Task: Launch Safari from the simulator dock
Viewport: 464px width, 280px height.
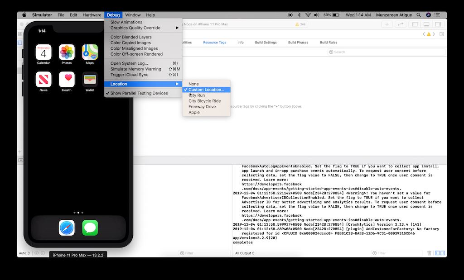Action: [x=67, y=228]
